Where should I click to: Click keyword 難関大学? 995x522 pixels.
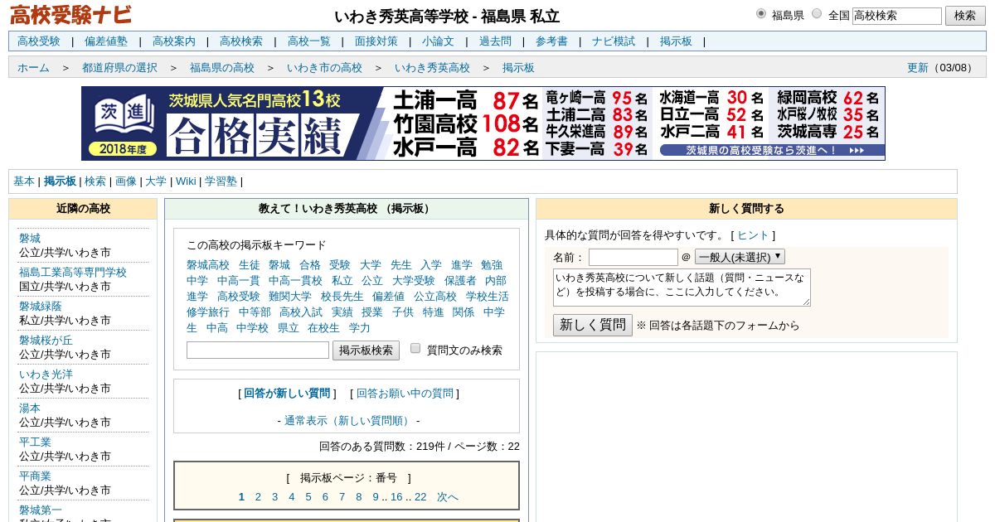coord(290,297)
